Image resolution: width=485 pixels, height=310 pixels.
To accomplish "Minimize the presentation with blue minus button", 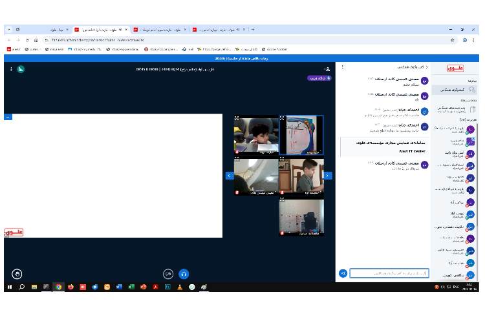I will (8, 117).
